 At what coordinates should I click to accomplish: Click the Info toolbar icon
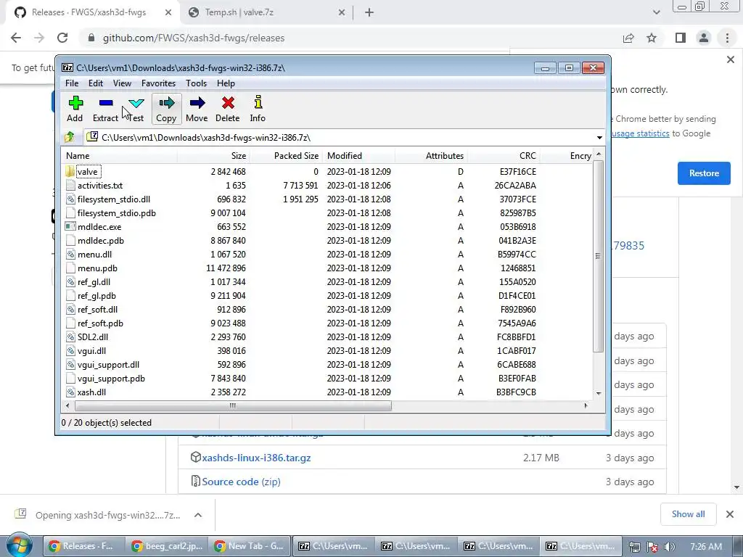pos(258,103)
